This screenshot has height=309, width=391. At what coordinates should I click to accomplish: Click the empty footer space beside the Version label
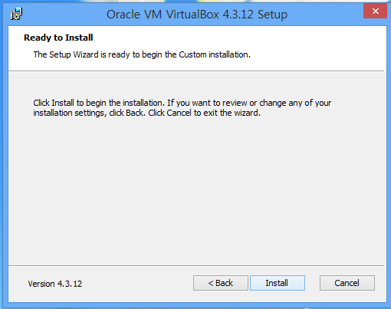[x=136, y=284]
